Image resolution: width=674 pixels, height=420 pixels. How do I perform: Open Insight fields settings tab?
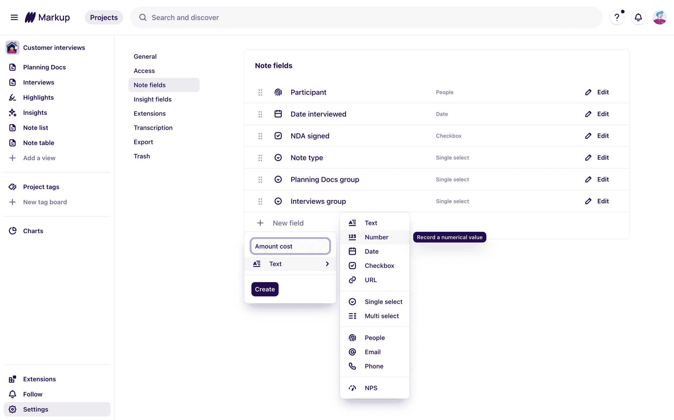(x=153, y=99)
